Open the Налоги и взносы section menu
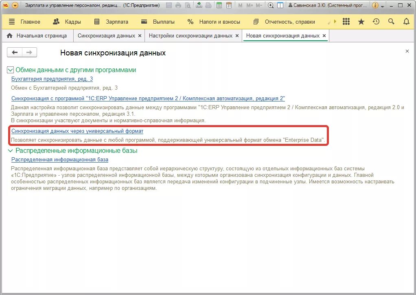The image size is (416, 295). tap(219, 22)
